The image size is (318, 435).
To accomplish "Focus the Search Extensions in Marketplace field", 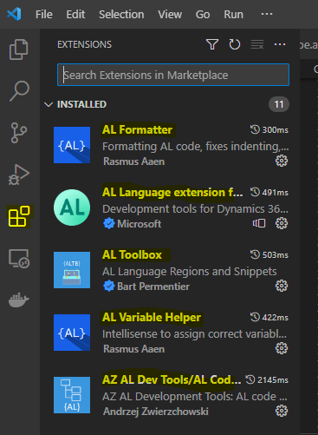I will (x=173, y=75).
